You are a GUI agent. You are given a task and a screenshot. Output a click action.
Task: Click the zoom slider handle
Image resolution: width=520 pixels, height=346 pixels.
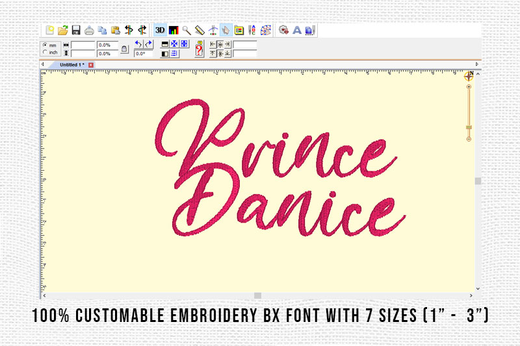[469, 127]
